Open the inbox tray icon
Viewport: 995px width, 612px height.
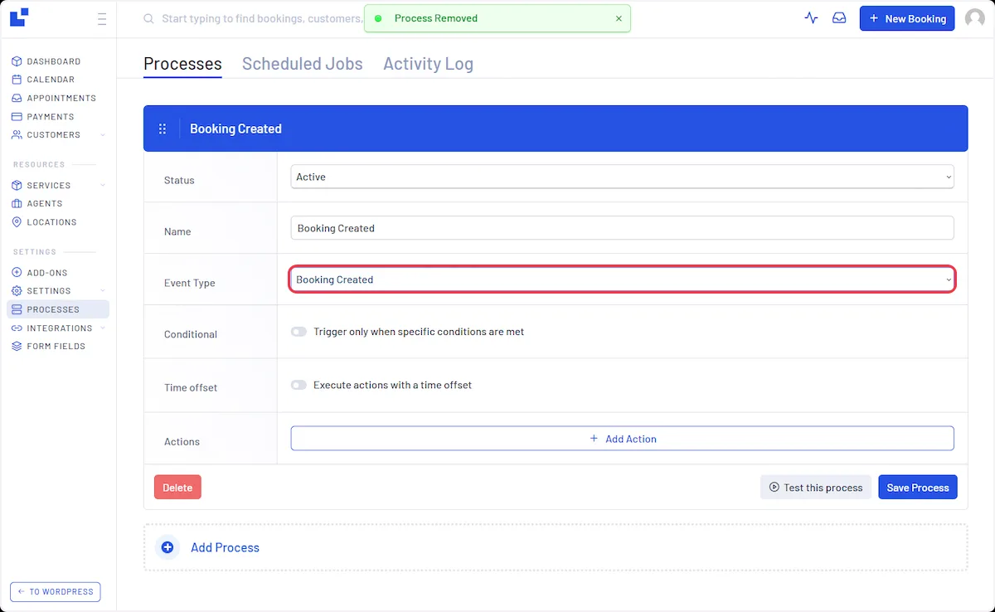(x=839, y=18)
